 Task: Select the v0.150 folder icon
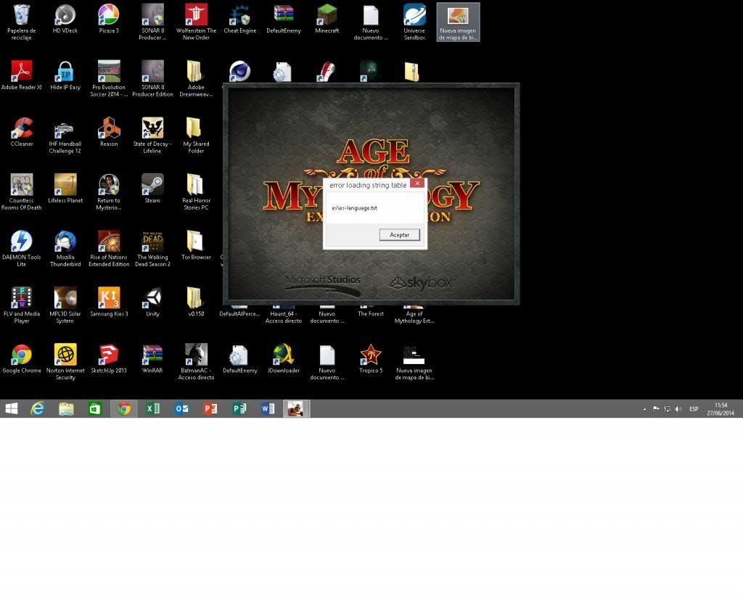196,302
